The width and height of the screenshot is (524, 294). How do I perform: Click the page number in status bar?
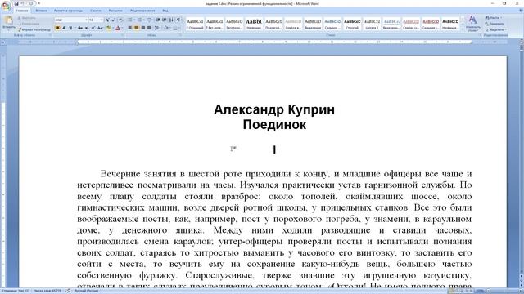coord(16,291)
